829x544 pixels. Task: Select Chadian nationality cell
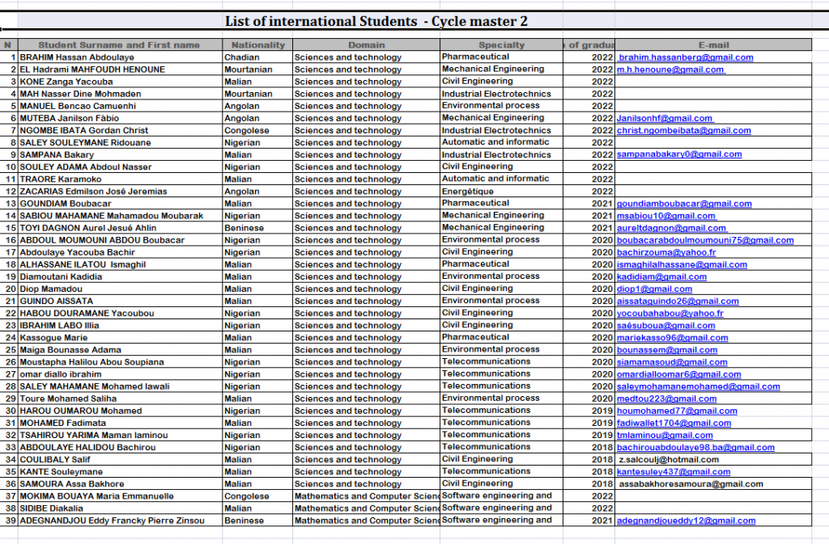click(257, 57)
